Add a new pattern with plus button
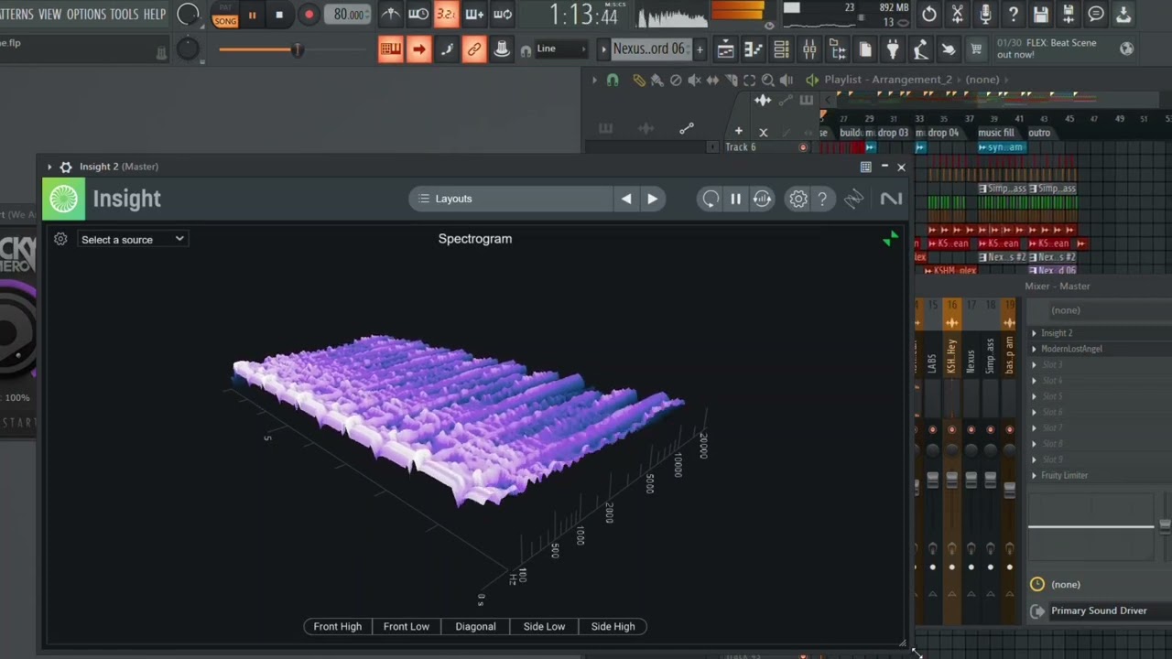1172x659 pixels. 700,49
